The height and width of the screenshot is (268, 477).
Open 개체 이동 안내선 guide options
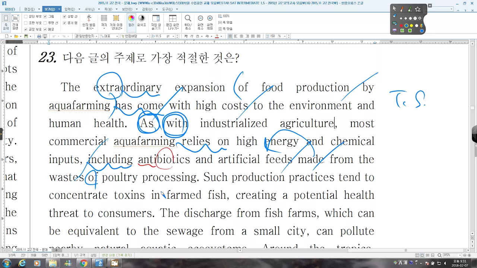(116, 23)
